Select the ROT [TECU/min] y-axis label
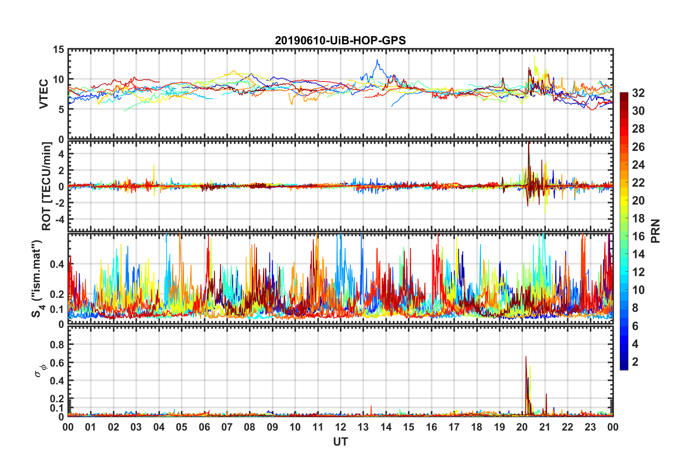This screenshot has height=462, width=681. click(47, 186)
